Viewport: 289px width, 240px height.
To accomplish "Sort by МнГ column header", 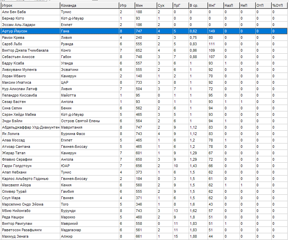I will pyautogui.click(x=215, y=6).
